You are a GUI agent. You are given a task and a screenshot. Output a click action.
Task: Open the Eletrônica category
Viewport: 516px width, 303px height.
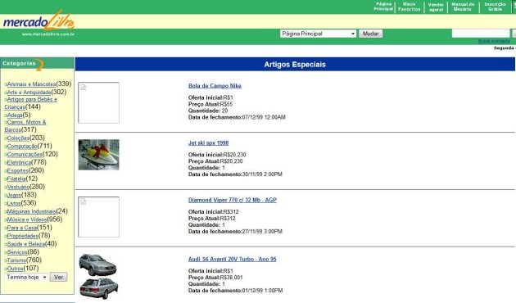[x=19, y=162]
